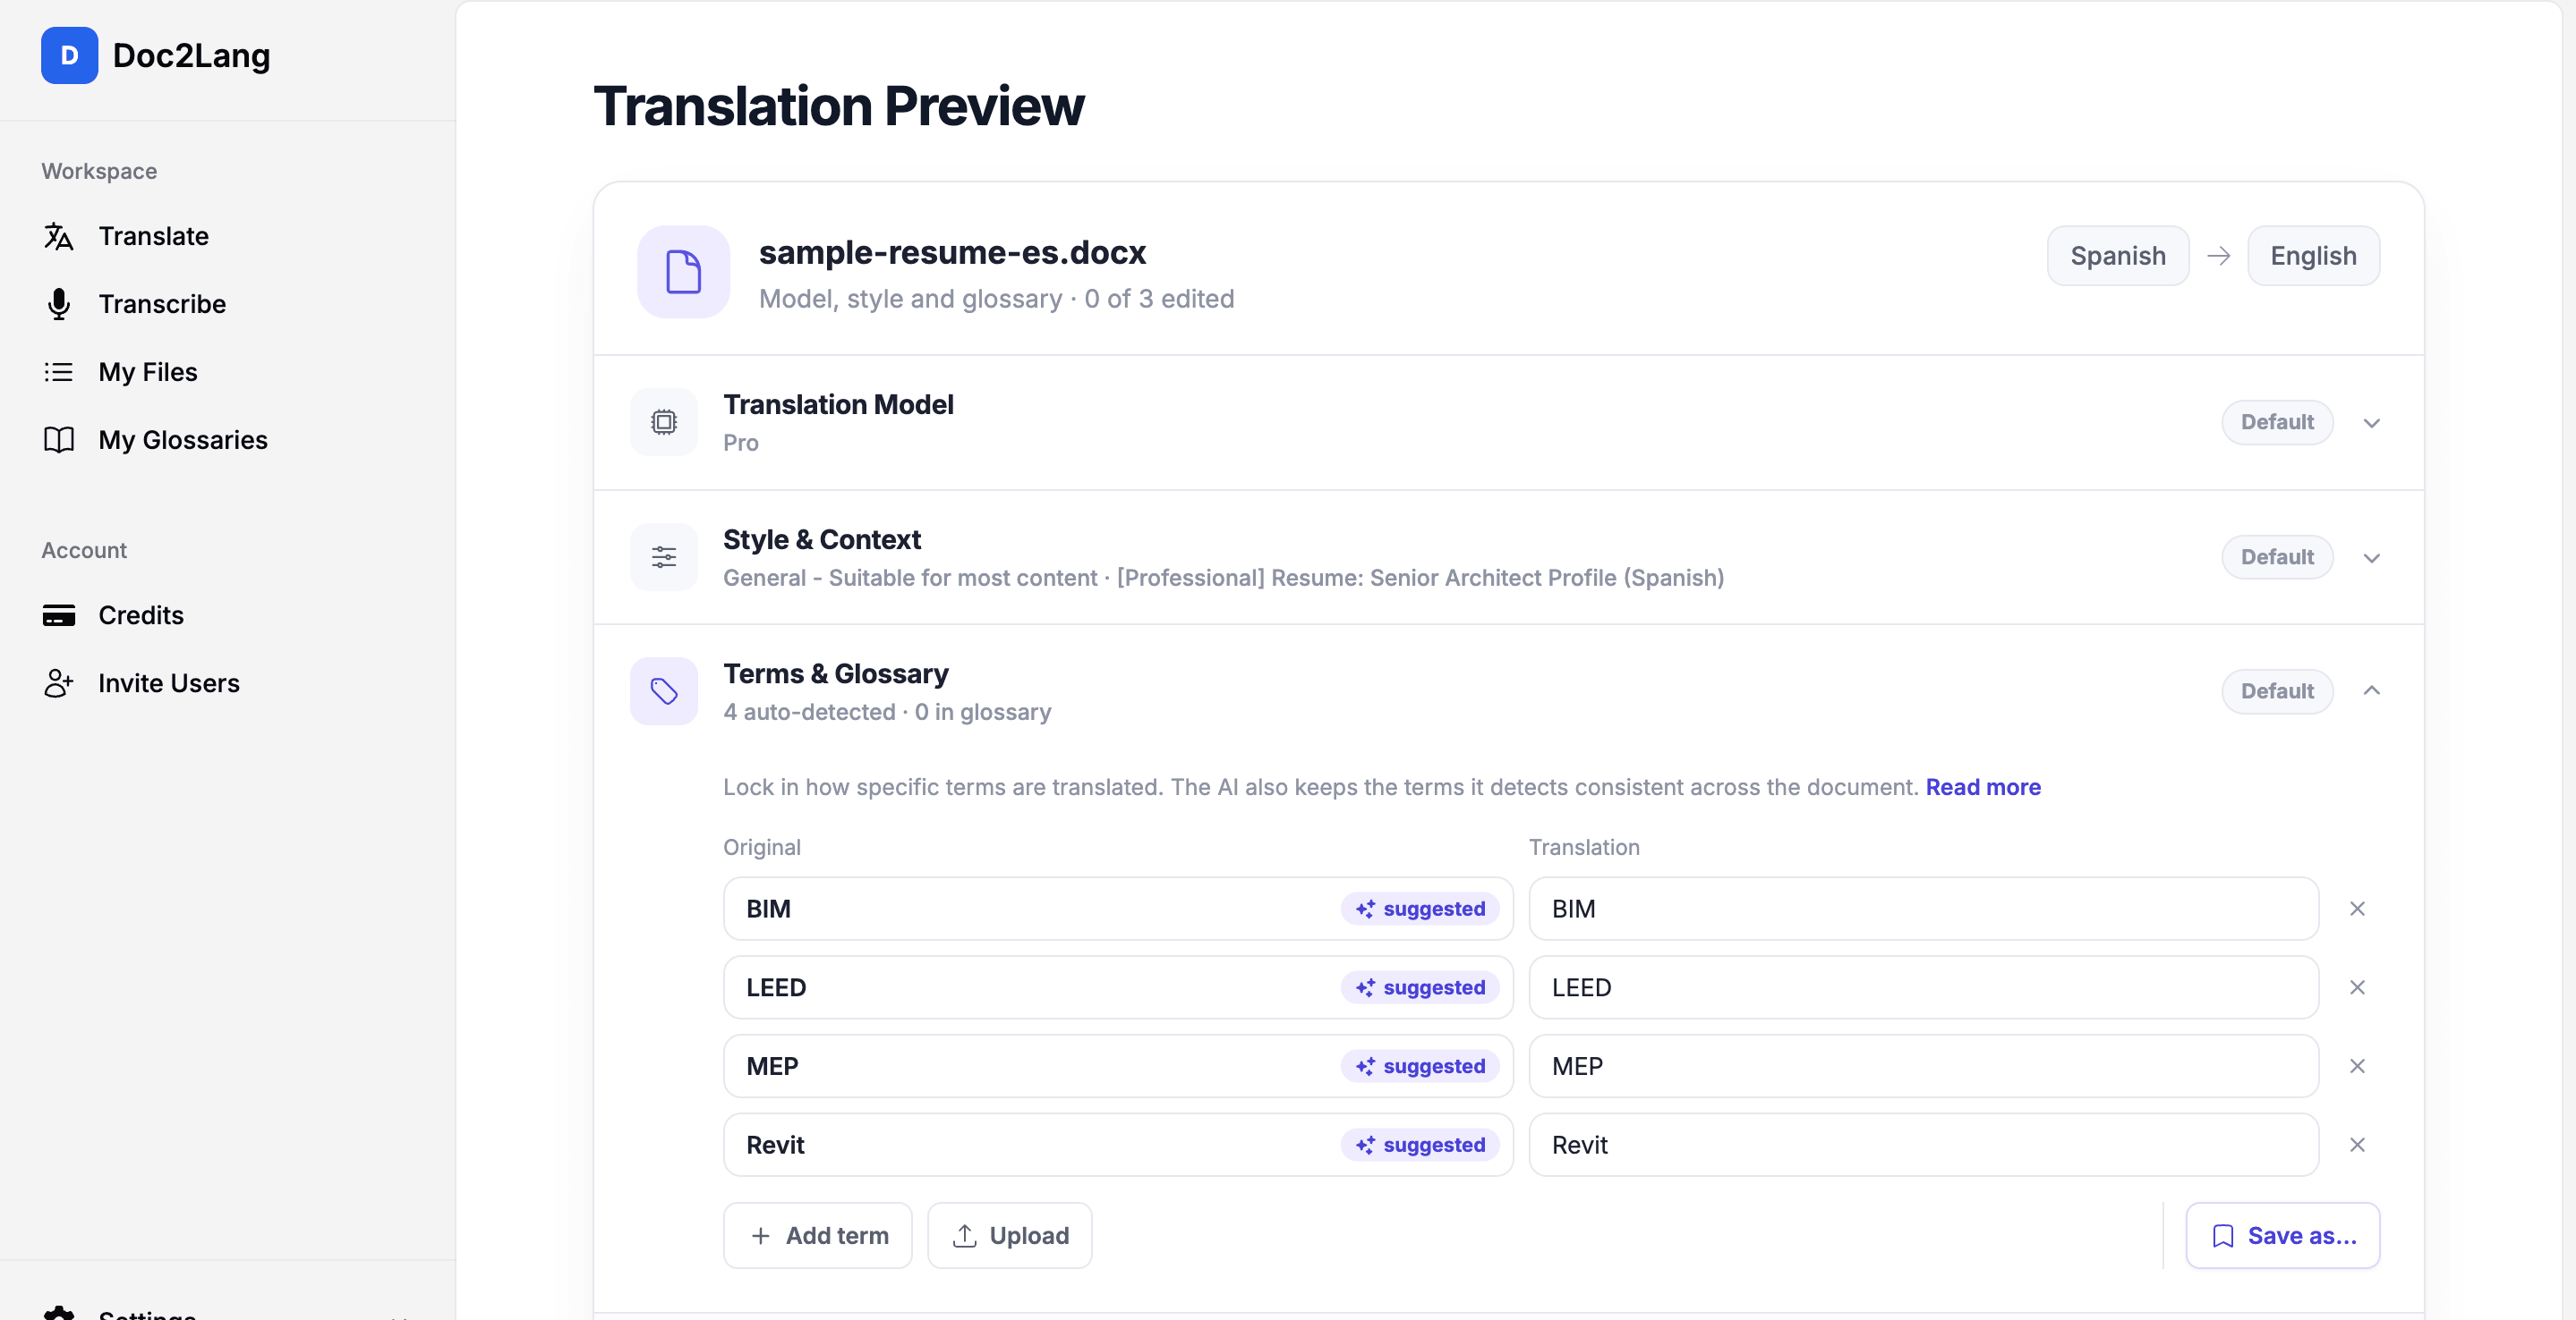Image resolution: width=2576 pixels, height=1320 pixels.
Task: Click the Transcribe microphone icon
Action: (59, 304)
